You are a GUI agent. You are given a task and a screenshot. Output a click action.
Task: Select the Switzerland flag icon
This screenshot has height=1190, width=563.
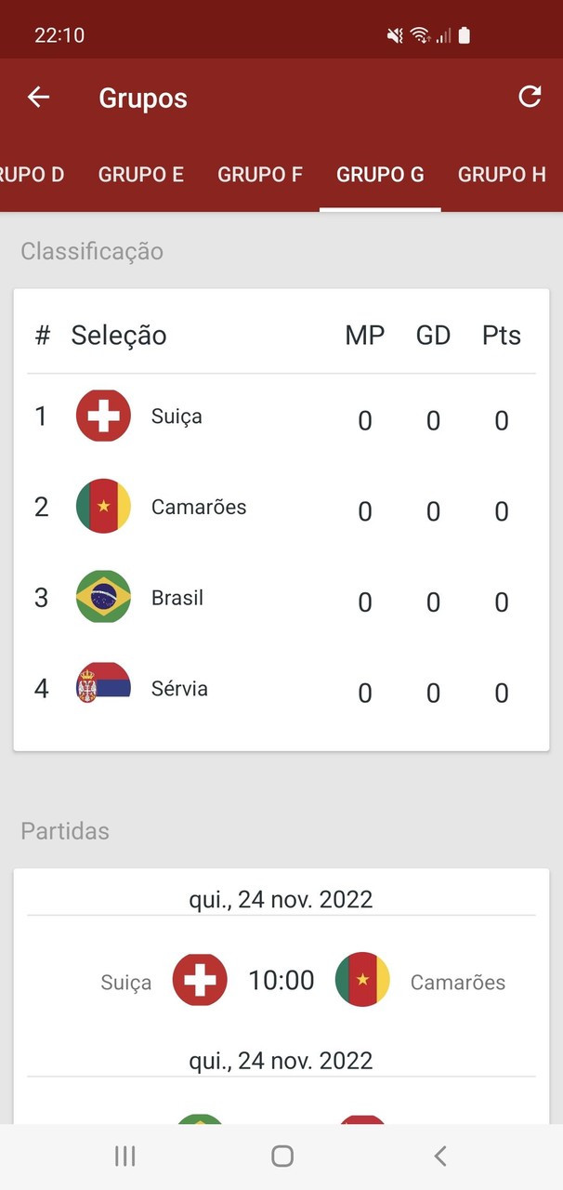pos(103,416)
